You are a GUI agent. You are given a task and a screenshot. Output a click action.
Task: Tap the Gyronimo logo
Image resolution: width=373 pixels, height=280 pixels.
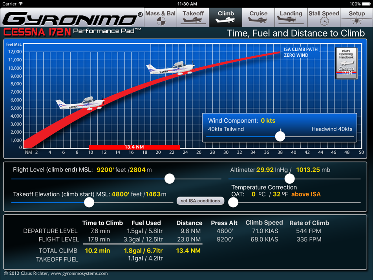[73, 18]
